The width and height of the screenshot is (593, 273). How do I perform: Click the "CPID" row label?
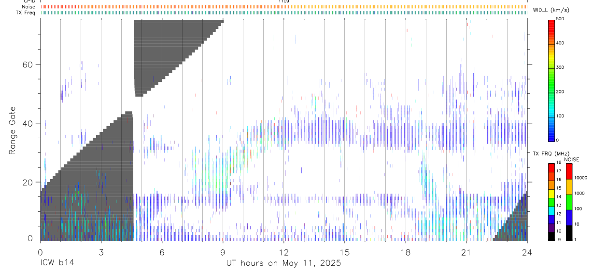click(x=29, y=1)
